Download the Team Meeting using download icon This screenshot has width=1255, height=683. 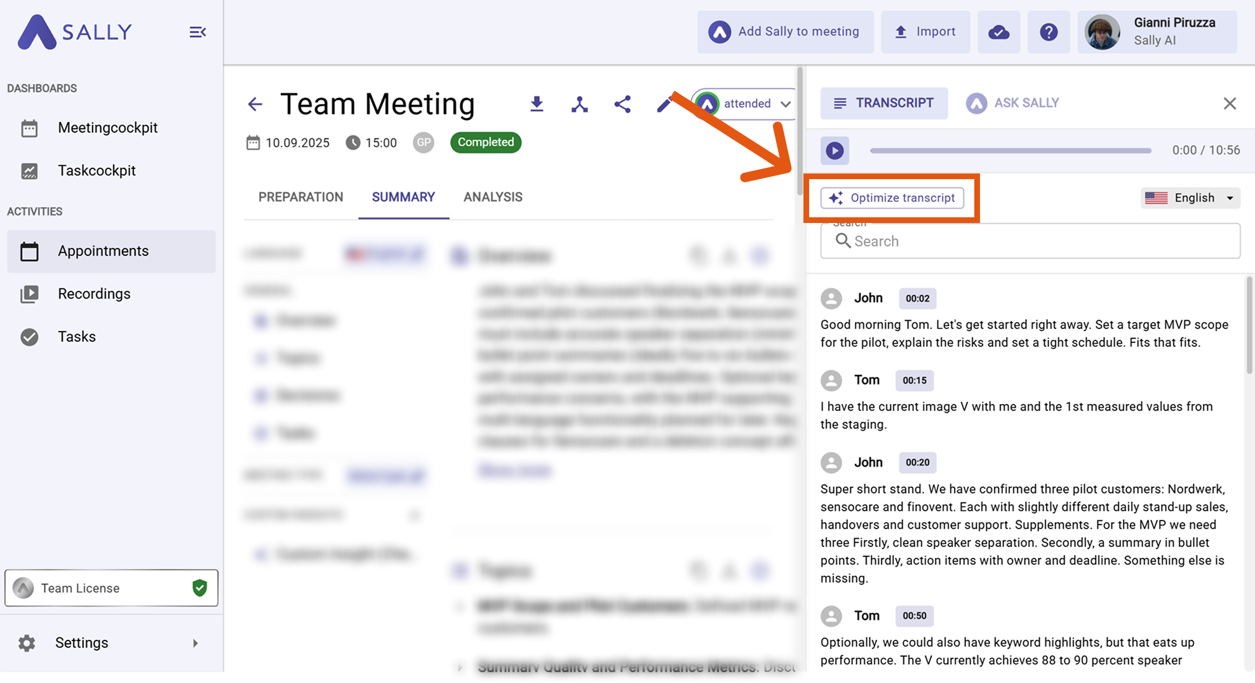537,104
